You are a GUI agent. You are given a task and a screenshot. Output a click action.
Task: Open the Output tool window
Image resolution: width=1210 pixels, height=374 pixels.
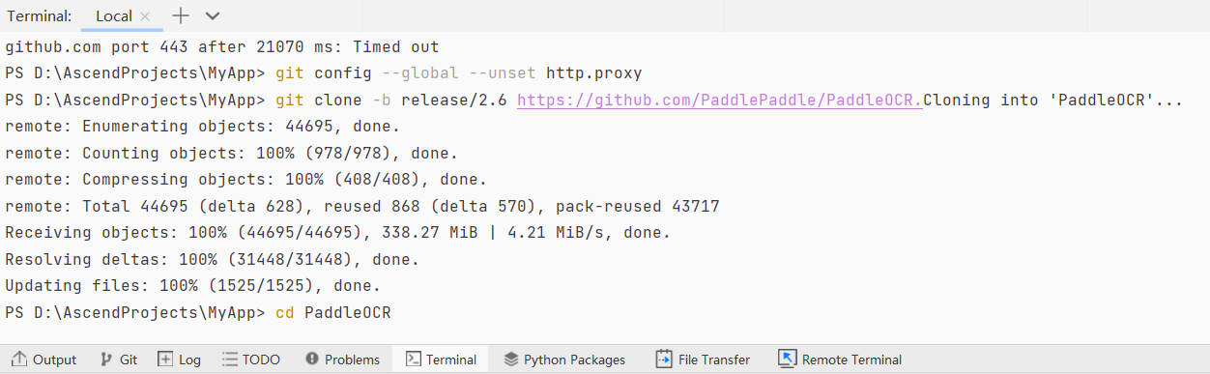tap(43, 360)
